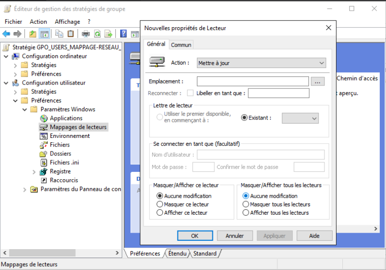Click the Applications icon in tree
The image size is (386, 270).
click(x=44, y=118)
